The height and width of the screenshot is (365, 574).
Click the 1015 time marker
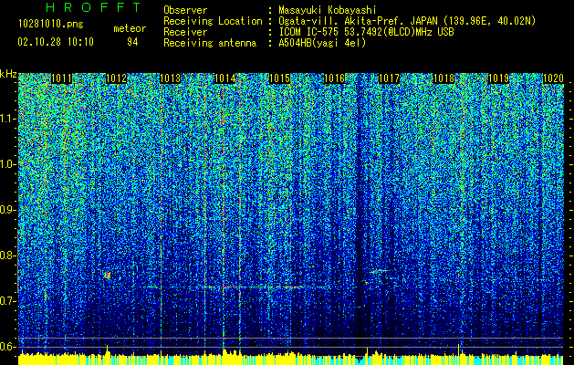tap(280, 78)
